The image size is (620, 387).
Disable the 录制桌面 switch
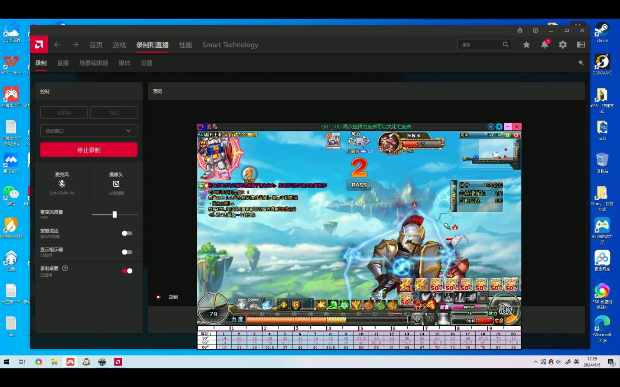tap(127, 271)
